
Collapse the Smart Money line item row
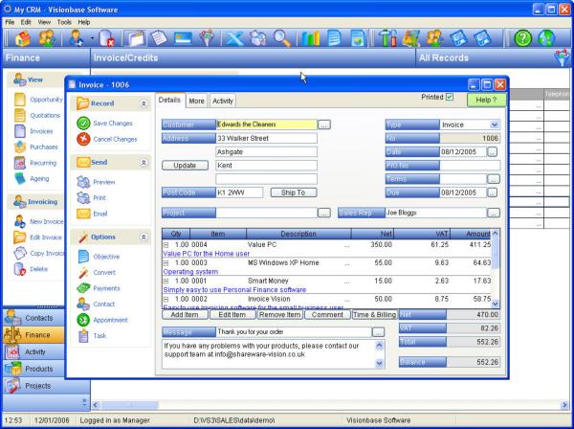tap(166, 281)
